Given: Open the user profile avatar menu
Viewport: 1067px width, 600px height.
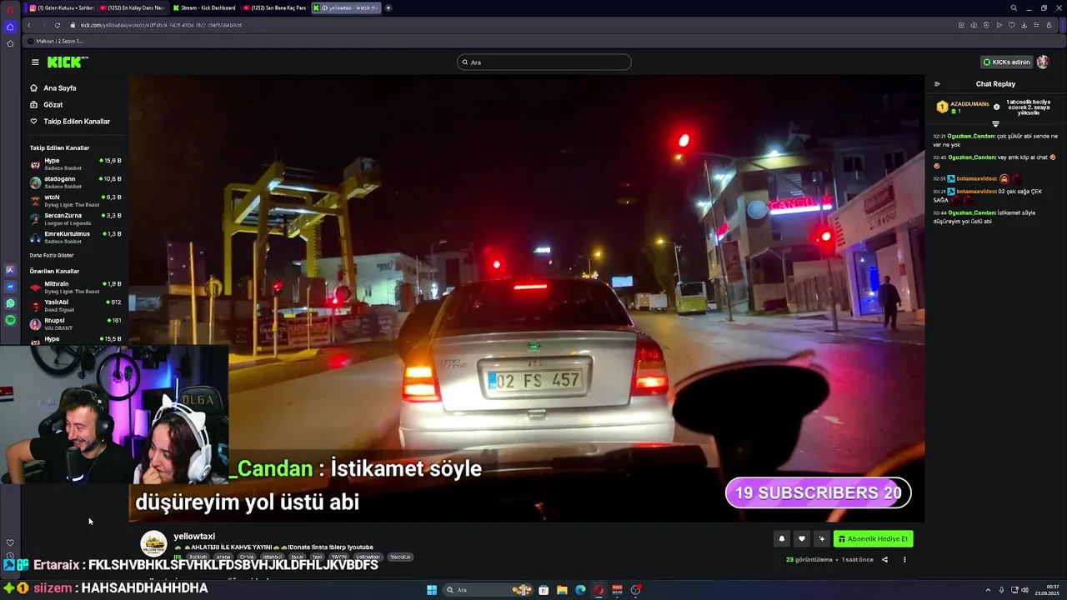Looking at the screenshot, I should (x=1043, y=62).
